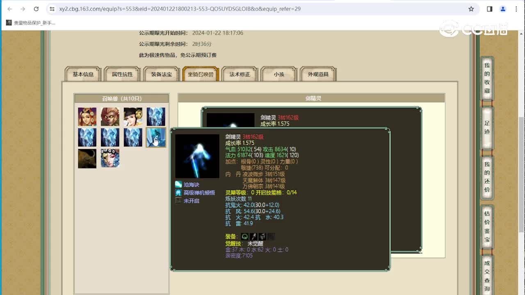Click the staff equipment icon in 装备 row

[253, 237]
